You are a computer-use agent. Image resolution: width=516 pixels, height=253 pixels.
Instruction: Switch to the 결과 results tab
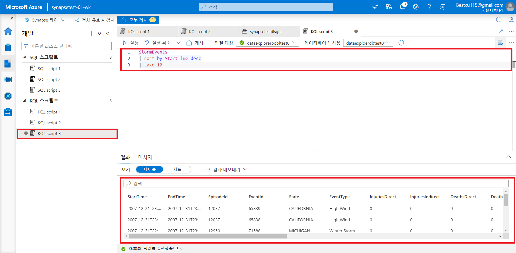pos(125,157)
